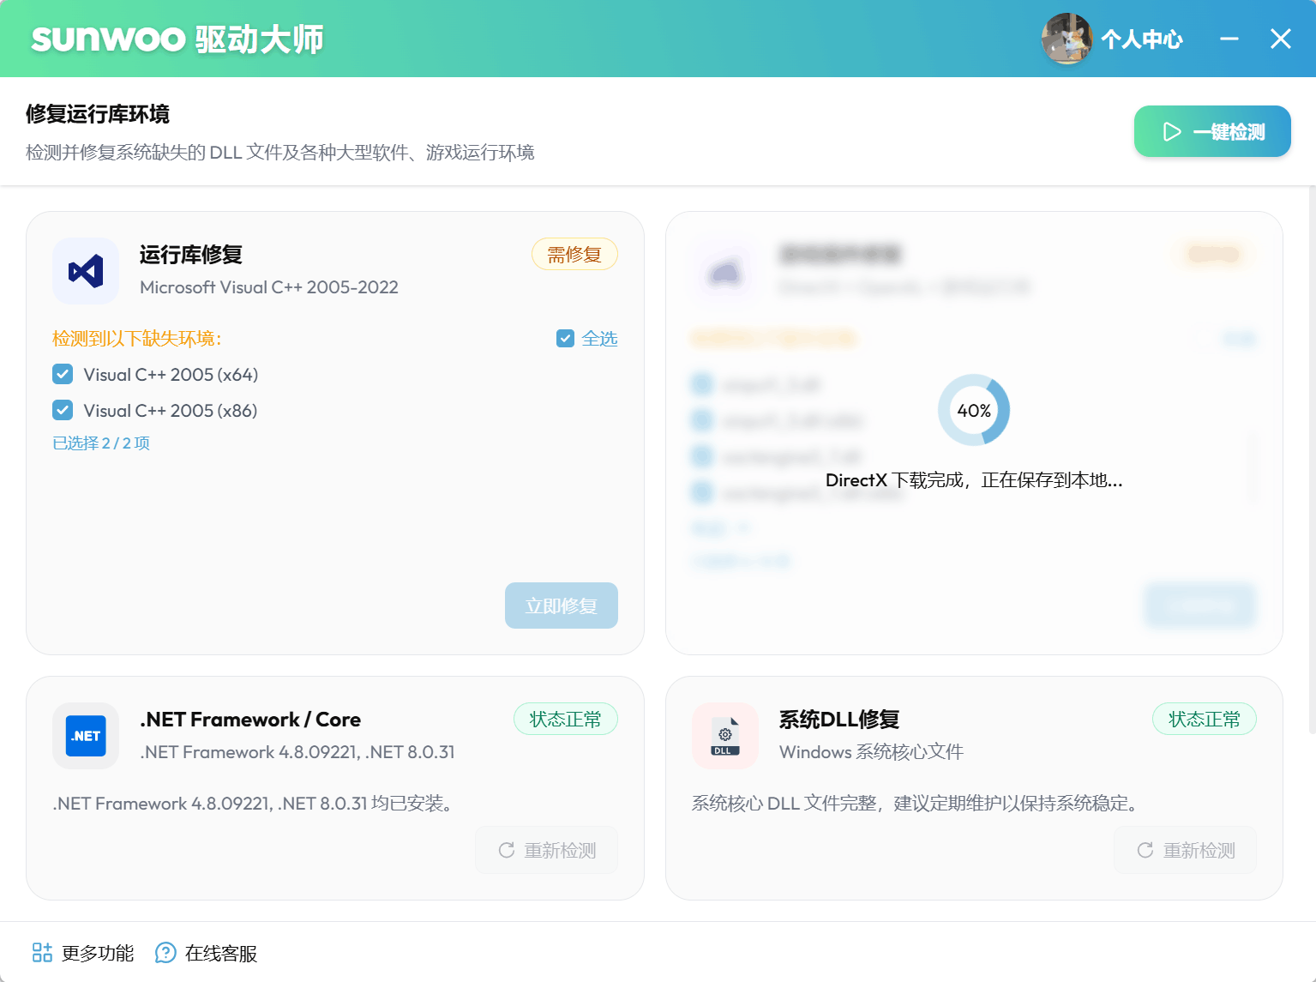Click the DirectX 下载完成 status message
The image size is (1316, 982).
tap(974, 480)
